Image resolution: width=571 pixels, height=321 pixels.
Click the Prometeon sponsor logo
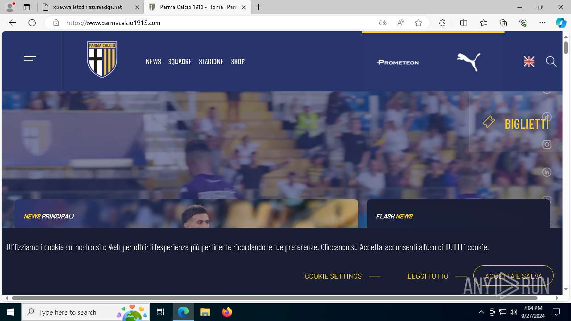[398, 62]
